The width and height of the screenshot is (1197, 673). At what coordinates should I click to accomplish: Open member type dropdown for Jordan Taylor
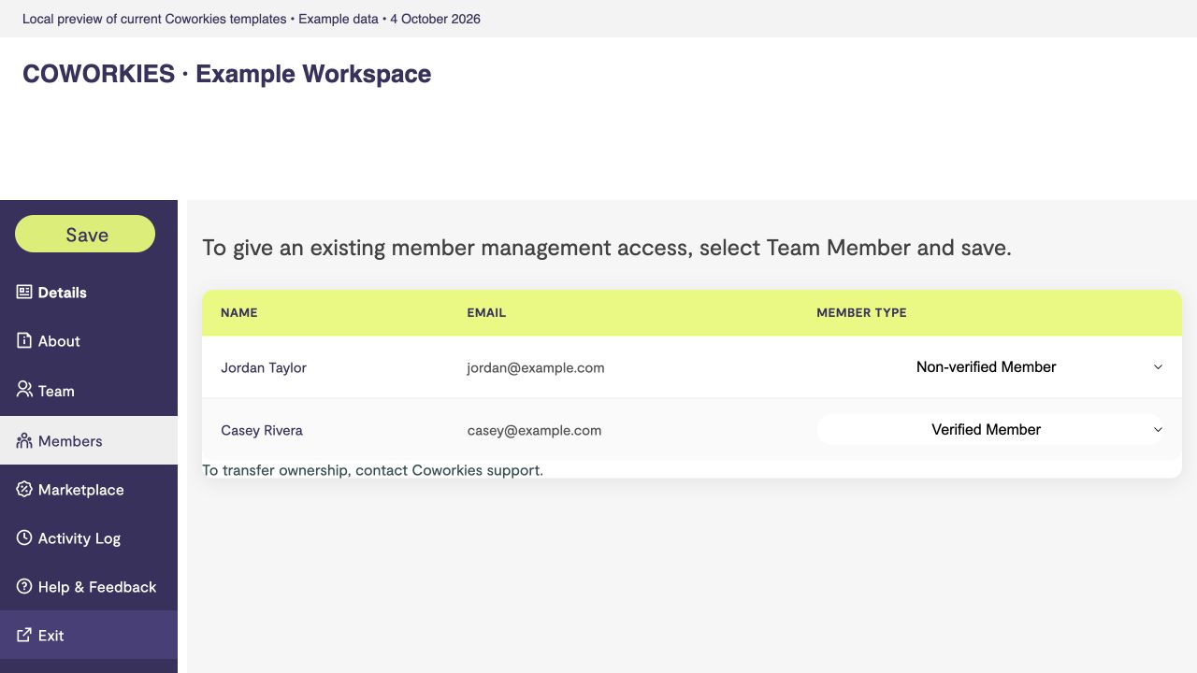[x=991, y=367]
